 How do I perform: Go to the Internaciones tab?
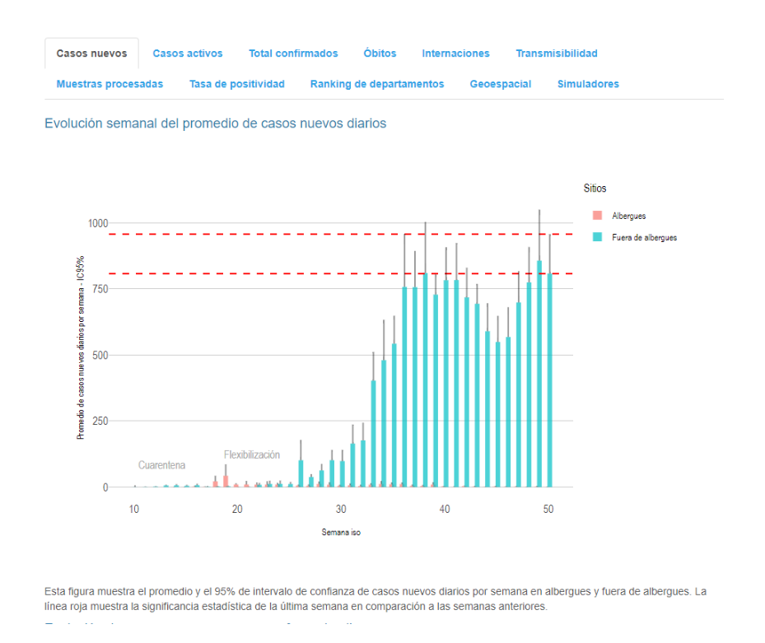point(455,54)
